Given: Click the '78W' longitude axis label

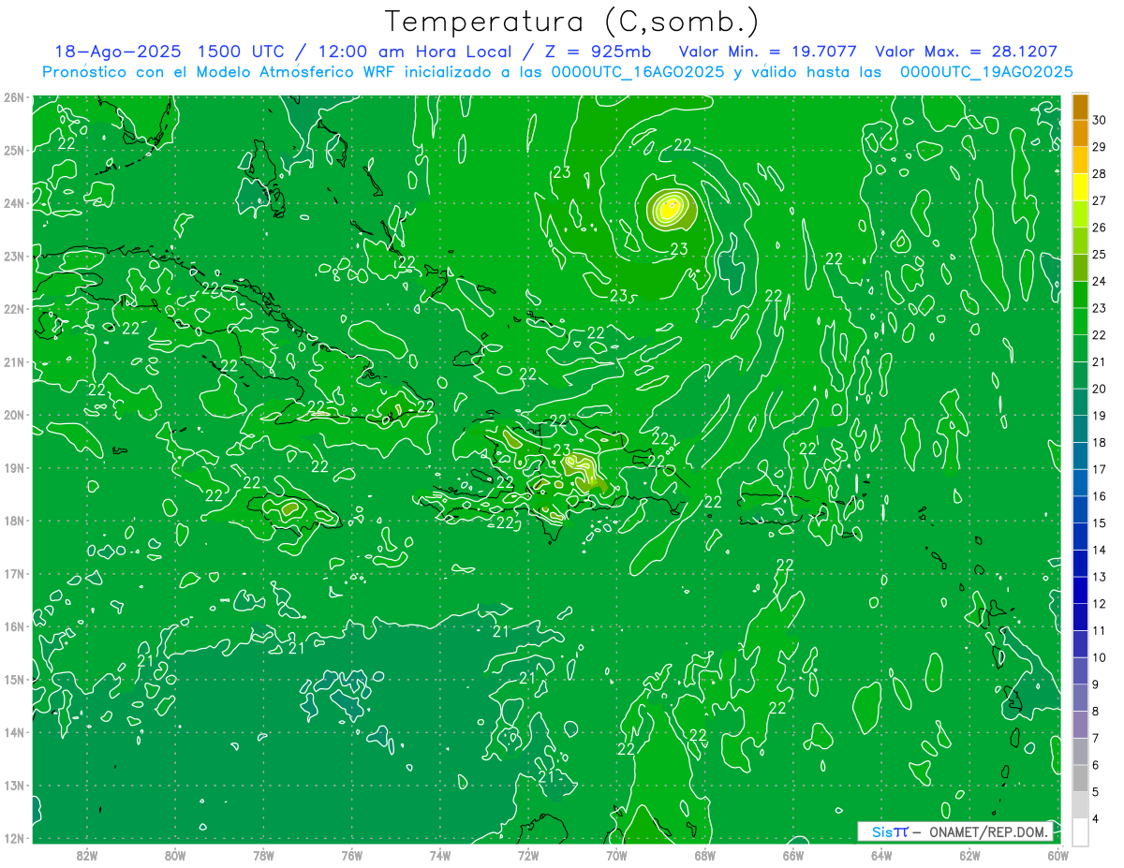Looking at the screenshot, I should [263, 855].
